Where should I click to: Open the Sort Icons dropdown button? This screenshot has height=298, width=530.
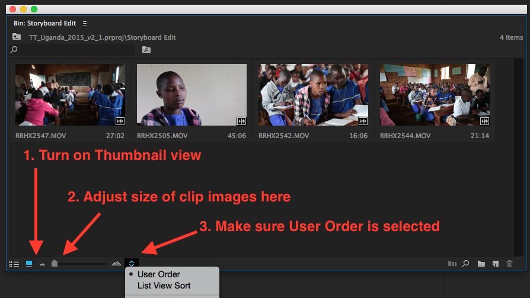click(x=132, y=264)
